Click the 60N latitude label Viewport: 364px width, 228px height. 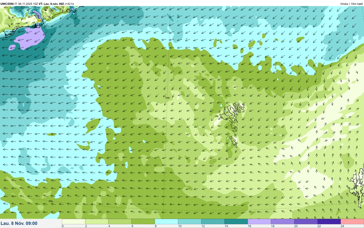click(x=51, y=201)
